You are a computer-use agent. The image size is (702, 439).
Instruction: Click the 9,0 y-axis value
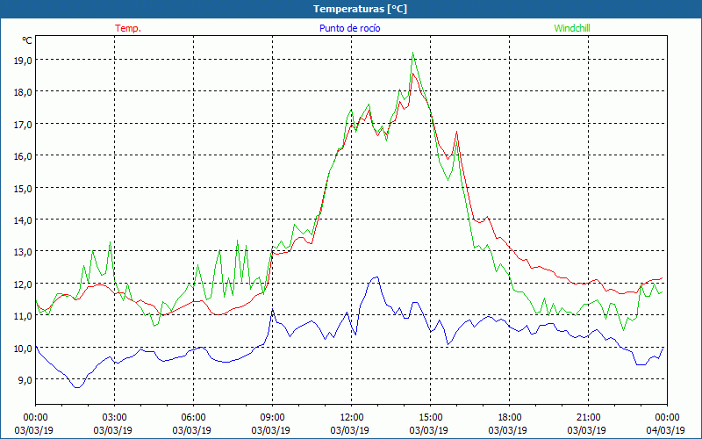click(x=25, y=380)
